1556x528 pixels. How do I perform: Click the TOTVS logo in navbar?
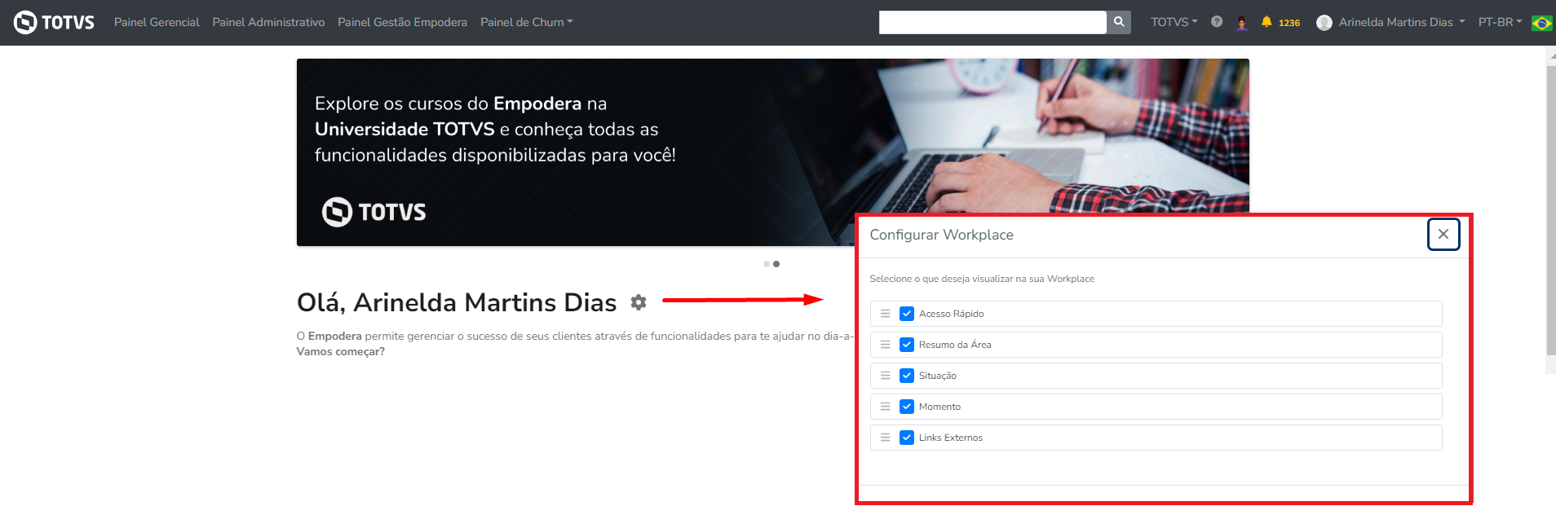coord(54,22)
